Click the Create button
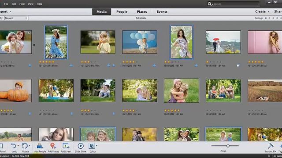The height and width of the screenshot is (158, 282). (260, 11)
